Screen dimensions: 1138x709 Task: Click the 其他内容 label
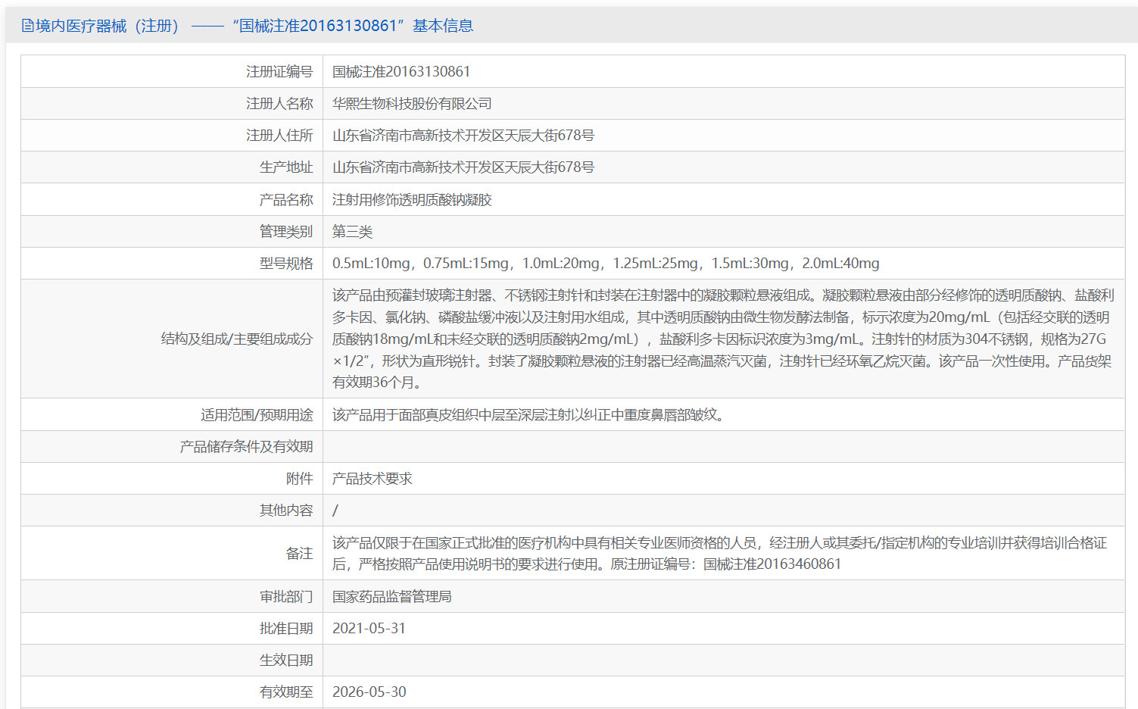[x=286, y=511]
